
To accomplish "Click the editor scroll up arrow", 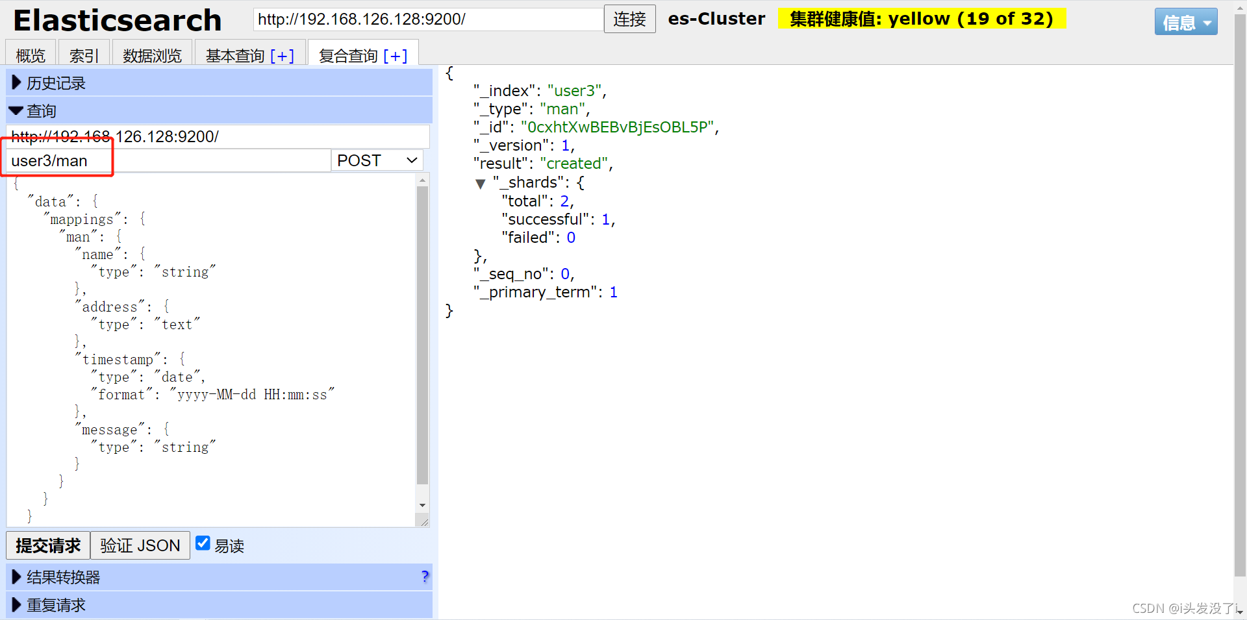I will coord(423,180).
